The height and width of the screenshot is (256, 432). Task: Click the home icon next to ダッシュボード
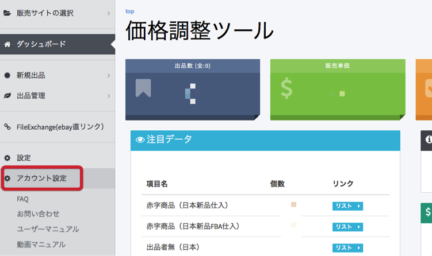[7, 44]
